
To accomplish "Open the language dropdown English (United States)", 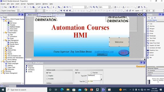I will pos(18,11).
